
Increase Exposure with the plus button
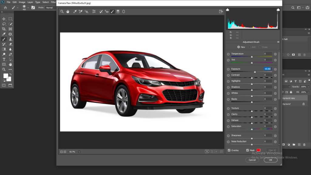point(275,69)
